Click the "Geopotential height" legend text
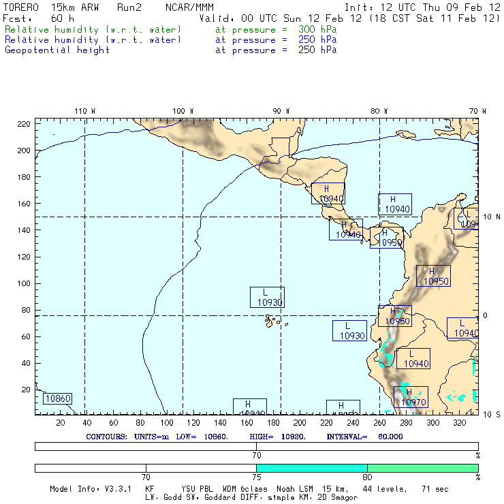The image size is (504, 504). [57, 50]
